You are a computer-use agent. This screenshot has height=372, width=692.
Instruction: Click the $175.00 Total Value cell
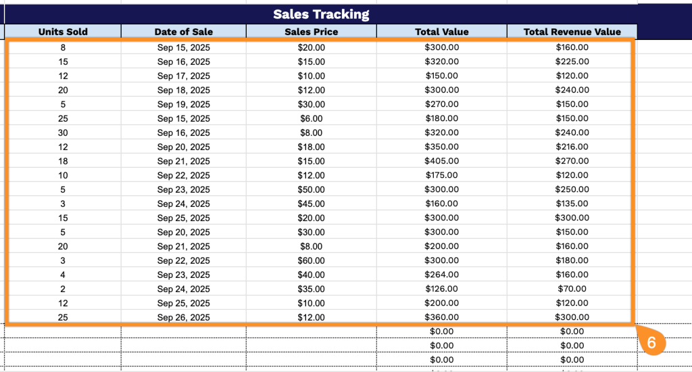441,175
